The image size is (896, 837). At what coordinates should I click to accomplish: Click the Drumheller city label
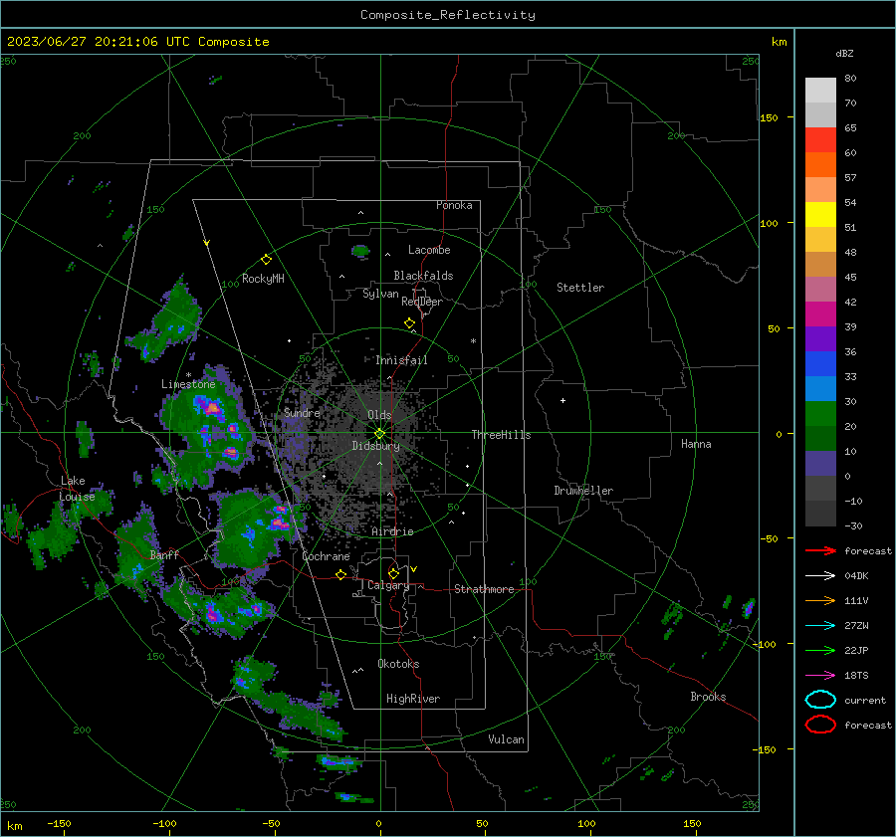[583, 491]
